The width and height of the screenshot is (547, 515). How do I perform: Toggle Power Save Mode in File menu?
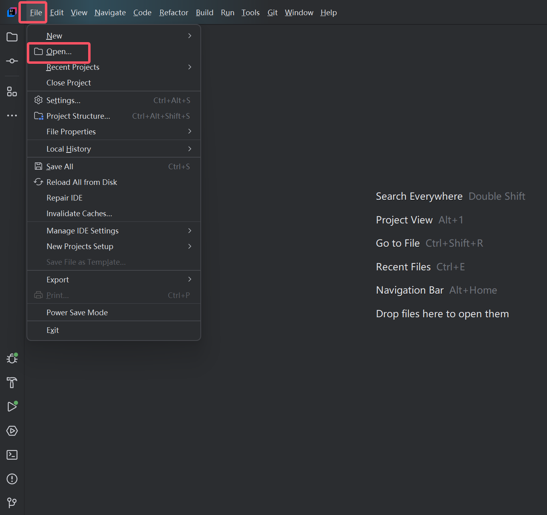77,312
